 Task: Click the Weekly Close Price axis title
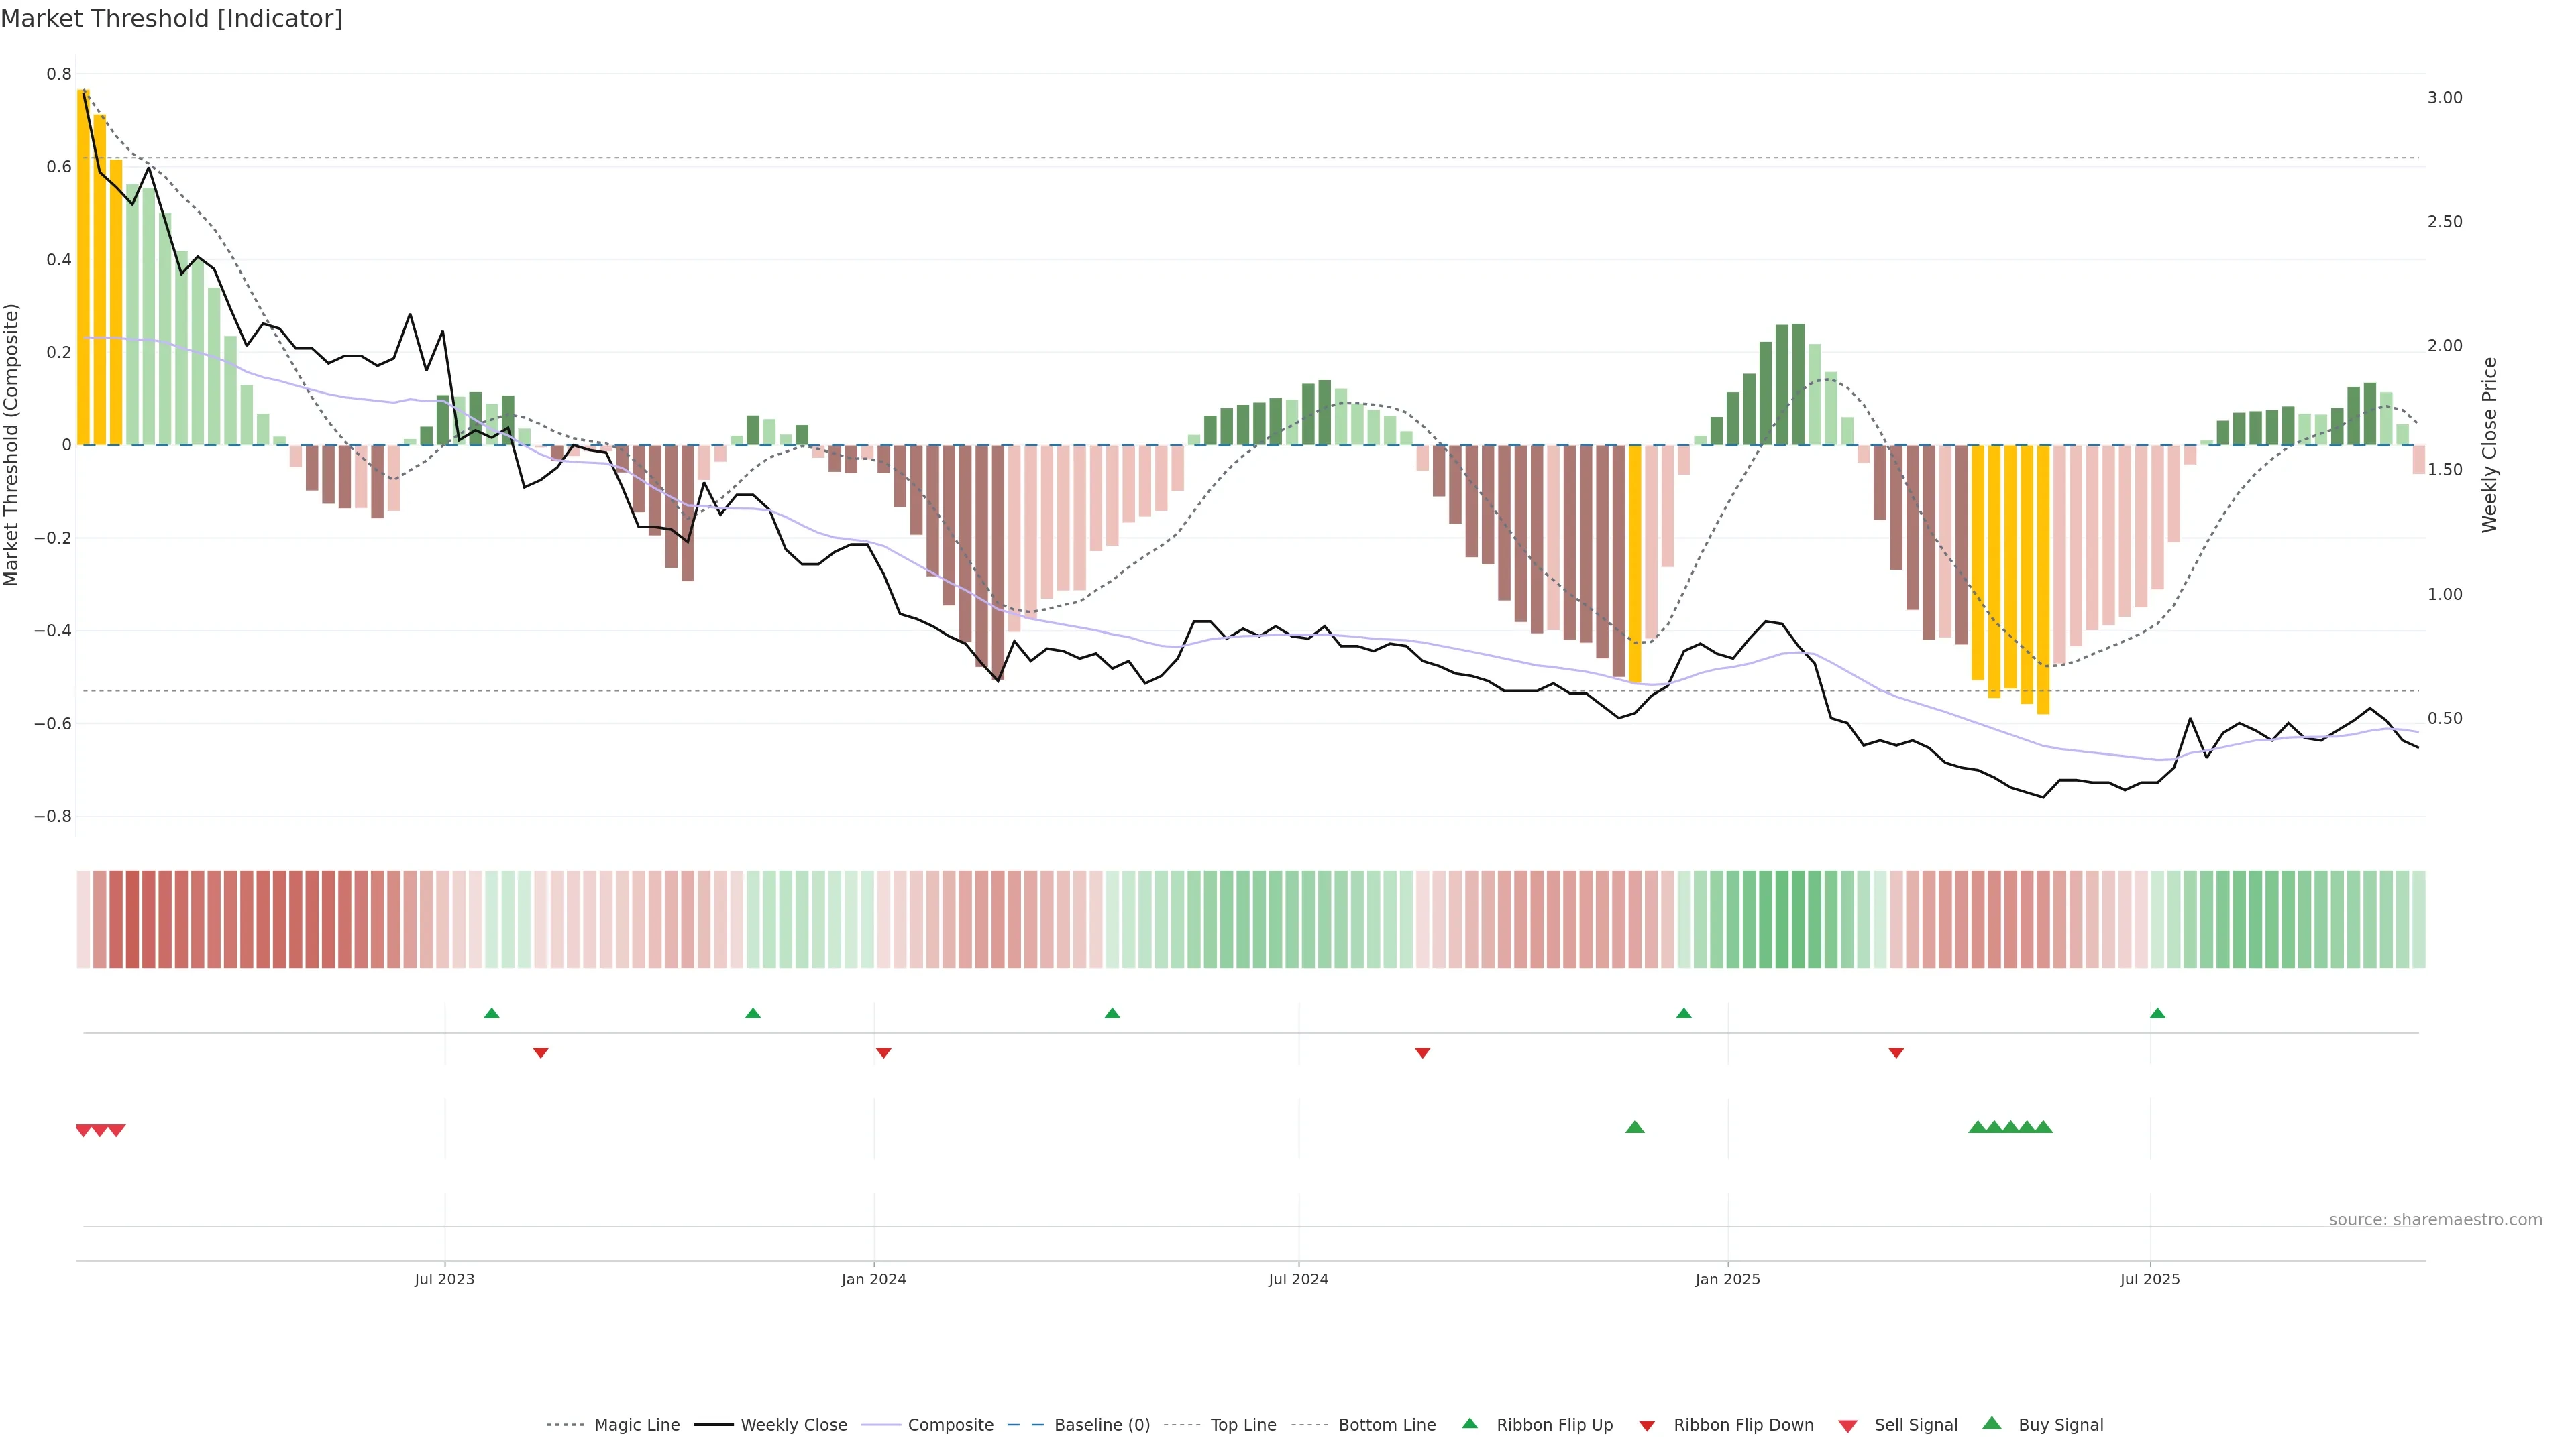click(2489, 444)
